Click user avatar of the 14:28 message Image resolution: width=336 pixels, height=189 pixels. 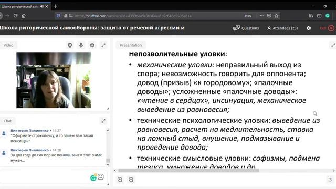4,153
